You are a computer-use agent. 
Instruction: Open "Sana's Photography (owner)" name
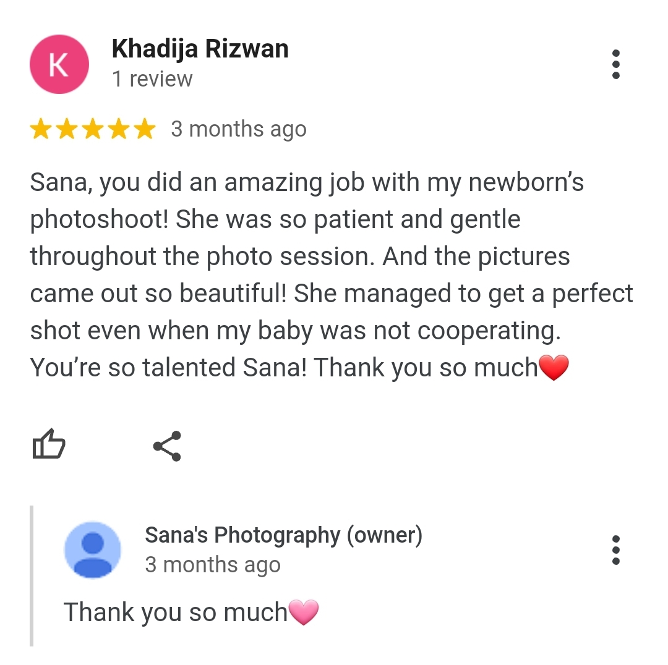pos(284,536)
